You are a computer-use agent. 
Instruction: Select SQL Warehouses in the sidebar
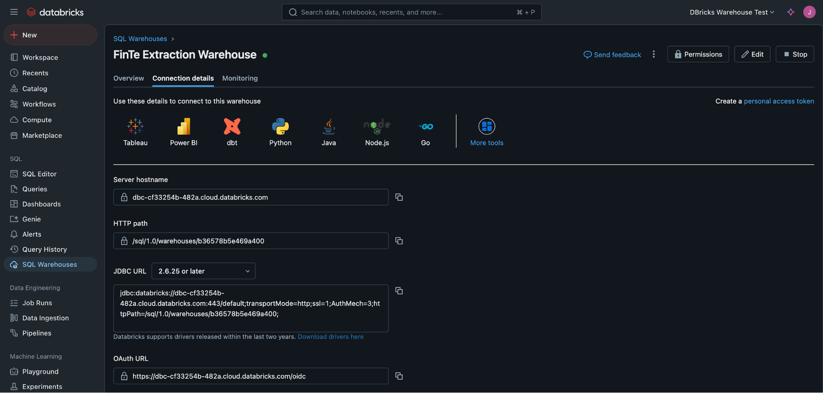[x=50, y=264]
